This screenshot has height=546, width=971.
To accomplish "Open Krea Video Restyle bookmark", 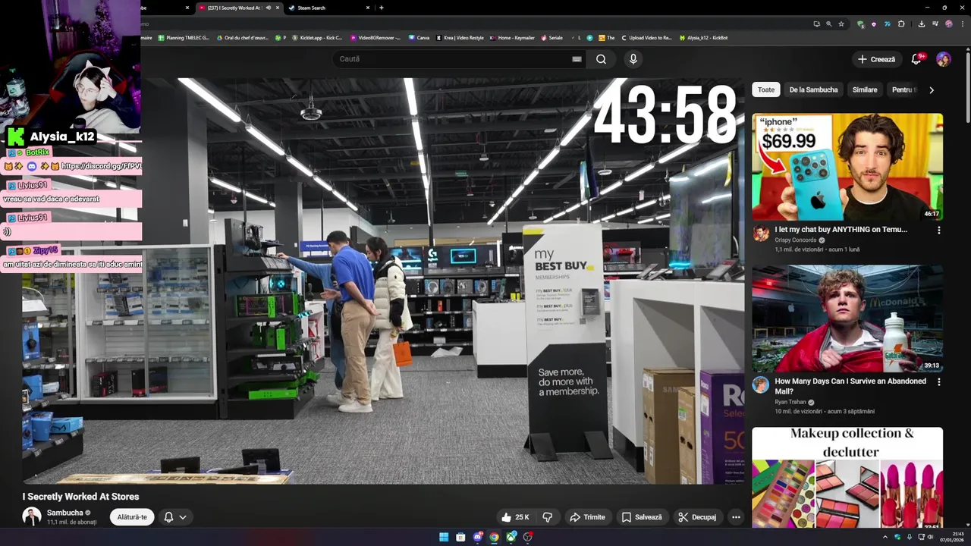I will (460, 37).
